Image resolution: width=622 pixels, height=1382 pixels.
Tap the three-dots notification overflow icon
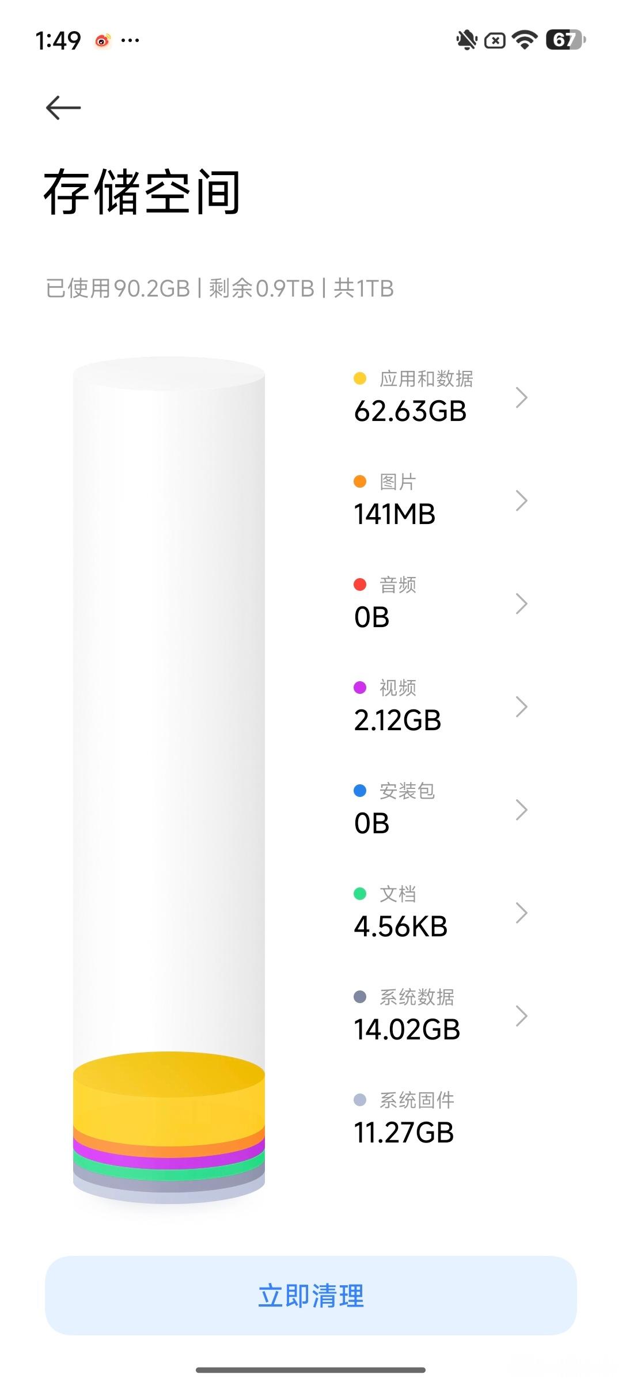click(130, 40)
